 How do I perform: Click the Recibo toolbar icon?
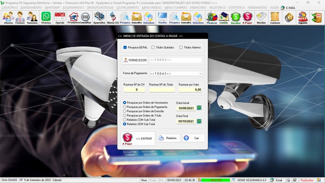point(261,17)
